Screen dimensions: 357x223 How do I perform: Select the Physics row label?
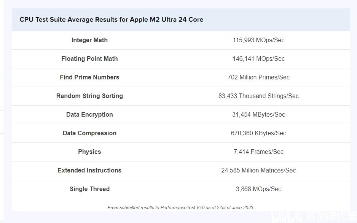[89, 152]
